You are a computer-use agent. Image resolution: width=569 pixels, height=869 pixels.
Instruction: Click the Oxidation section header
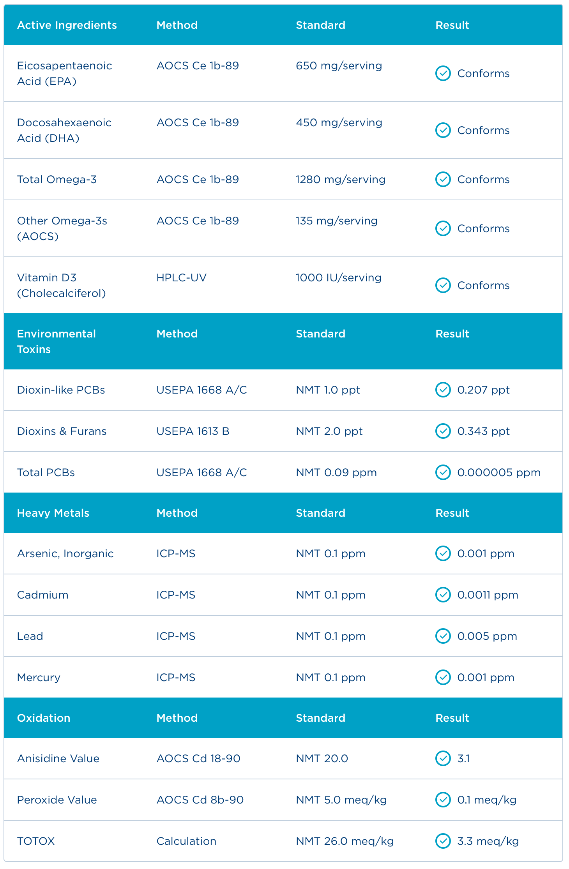click(x=44, y=718)
